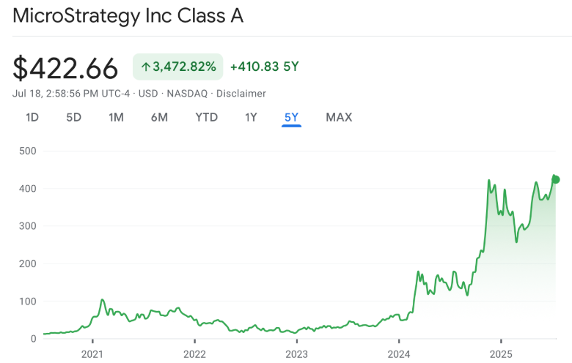Screen dimensions: 572x363
Task: Click the MicroStrategy Inc Class A title
Action: [128, 16]
